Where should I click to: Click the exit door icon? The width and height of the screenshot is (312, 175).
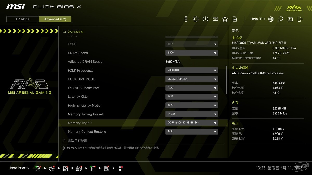(x=300, y=19)
